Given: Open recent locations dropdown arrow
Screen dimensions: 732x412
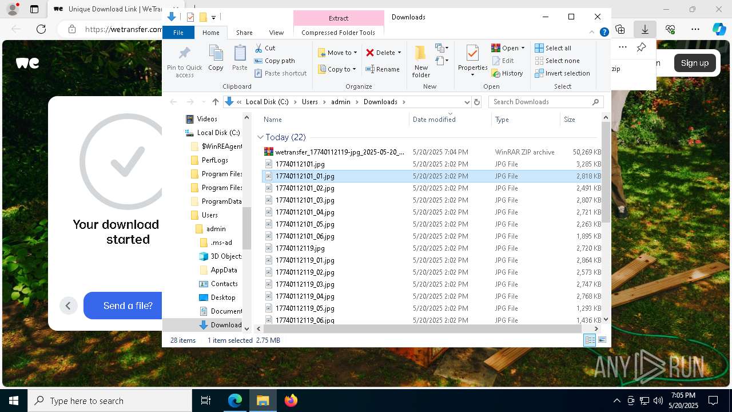Looking at the screenshot, I should point(203,102).
